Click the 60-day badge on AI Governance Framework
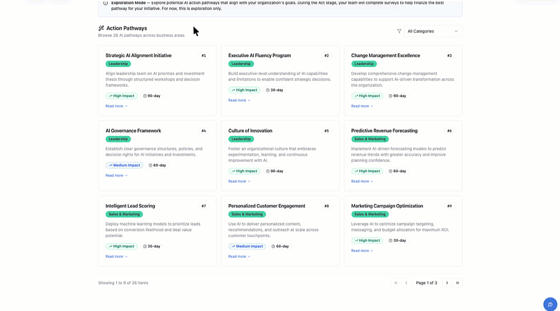This screenshot has width=560, height=311. 157,165
